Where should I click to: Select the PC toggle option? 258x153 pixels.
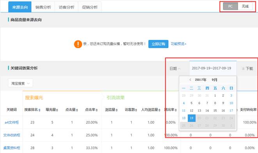click(230, 6)
